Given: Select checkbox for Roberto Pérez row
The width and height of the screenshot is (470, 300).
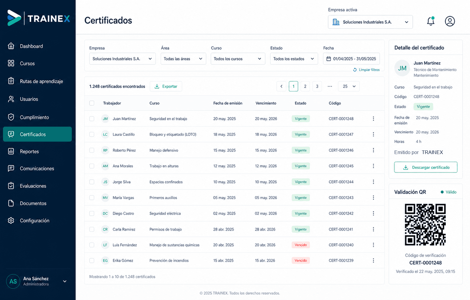Looking at the screenshot, I should click(92, 150).
